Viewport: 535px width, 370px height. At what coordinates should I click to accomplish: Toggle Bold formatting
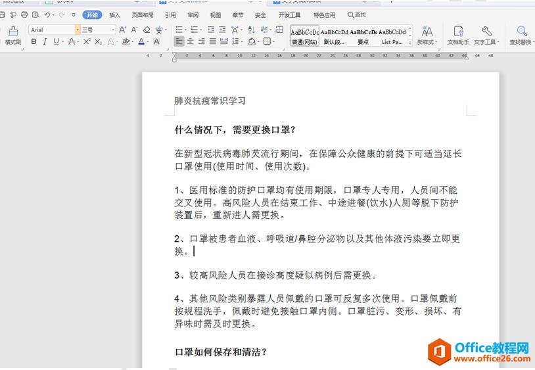coord(34,41)
